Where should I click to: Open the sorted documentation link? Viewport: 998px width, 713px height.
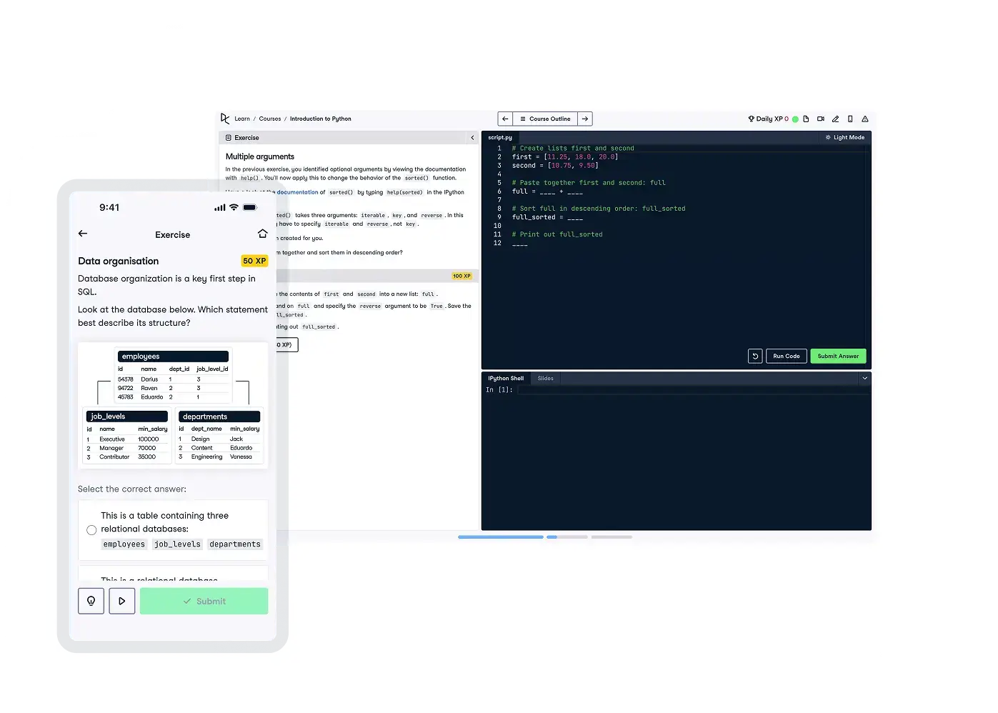(298, 191)
